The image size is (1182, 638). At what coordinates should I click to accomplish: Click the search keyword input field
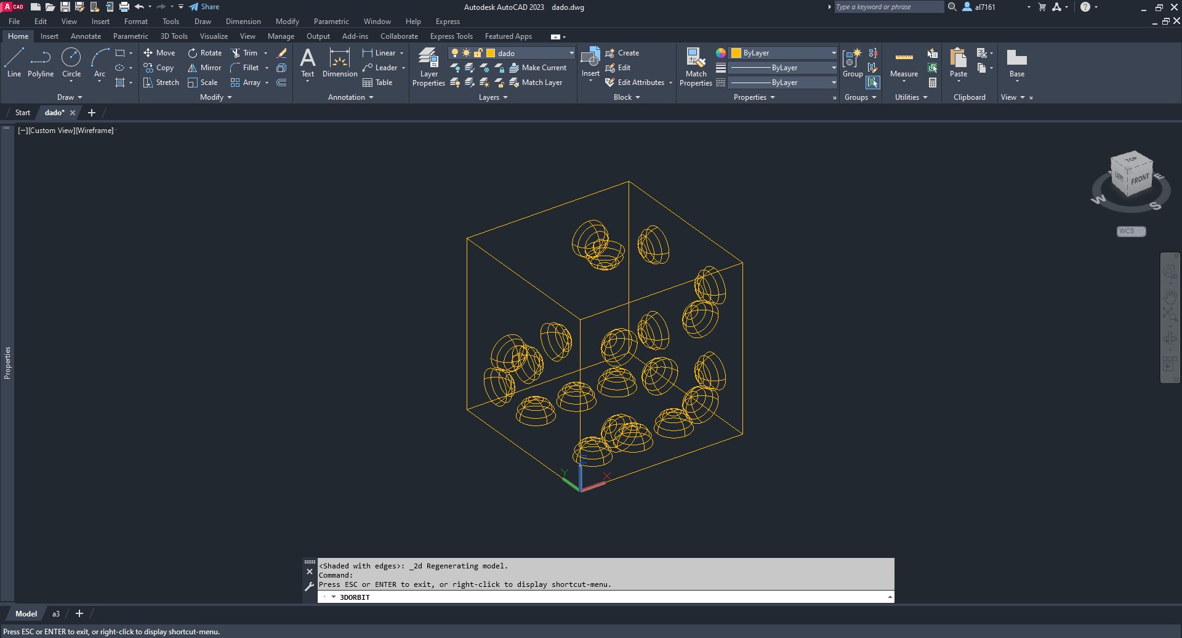click(x=888, y=7)
